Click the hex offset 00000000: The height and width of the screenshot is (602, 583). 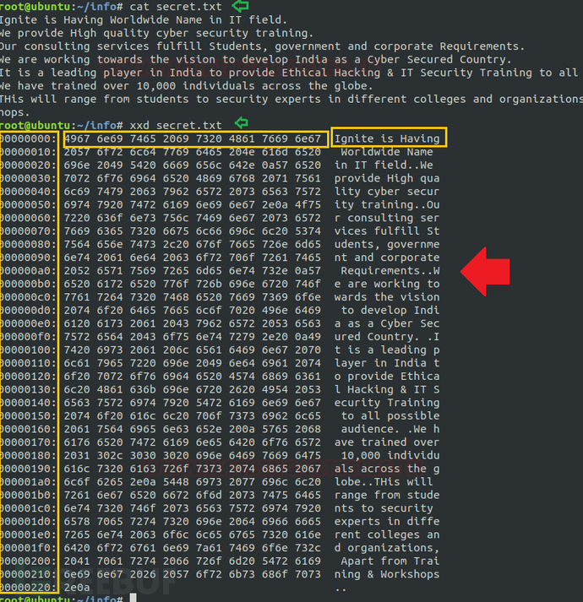(x=28, y=138)
